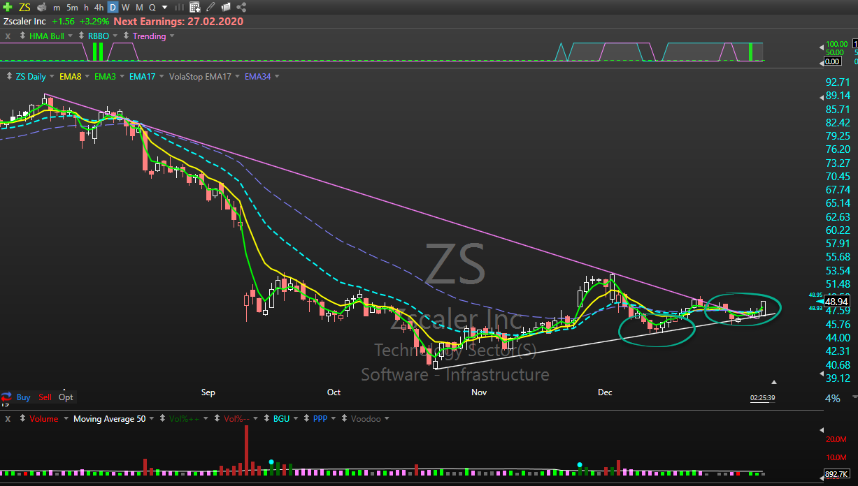
Task: Click the swap arrows icon beside Buy
Action: click(x=6, y=397)
